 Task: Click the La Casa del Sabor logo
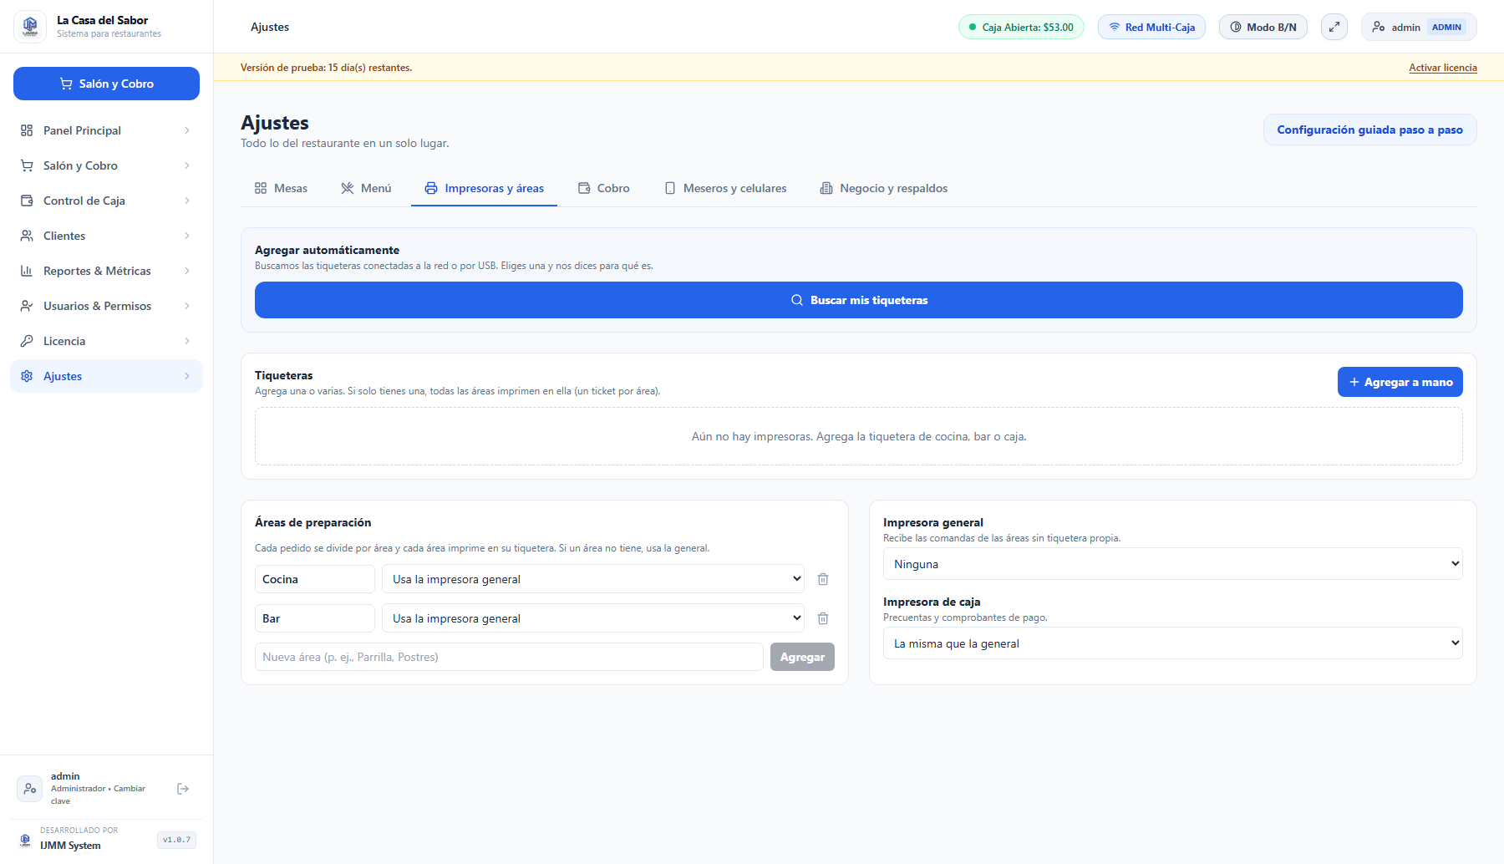click(x=30, y=27)
